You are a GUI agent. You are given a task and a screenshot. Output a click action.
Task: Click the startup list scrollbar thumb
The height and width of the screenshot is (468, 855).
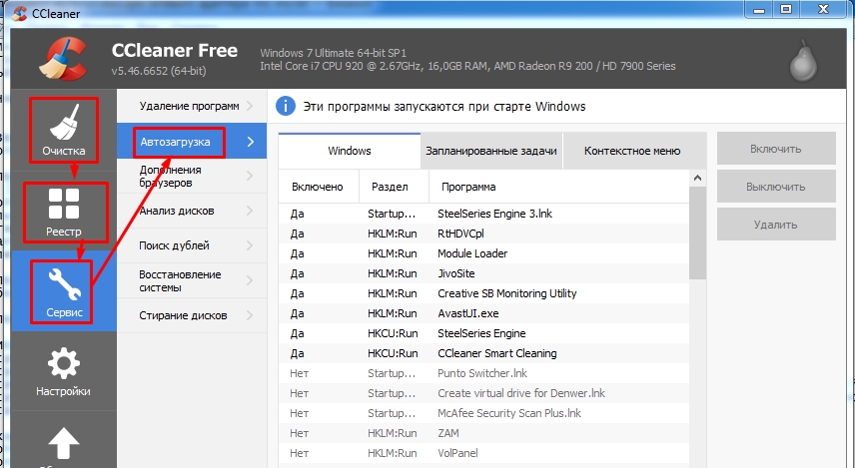click(x=697, y=234)
